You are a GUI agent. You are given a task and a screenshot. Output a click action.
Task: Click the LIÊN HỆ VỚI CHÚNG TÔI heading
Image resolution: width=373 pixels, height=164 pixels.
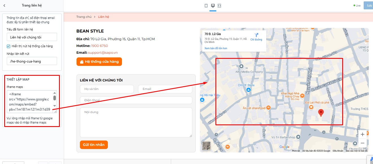(101, 80)
